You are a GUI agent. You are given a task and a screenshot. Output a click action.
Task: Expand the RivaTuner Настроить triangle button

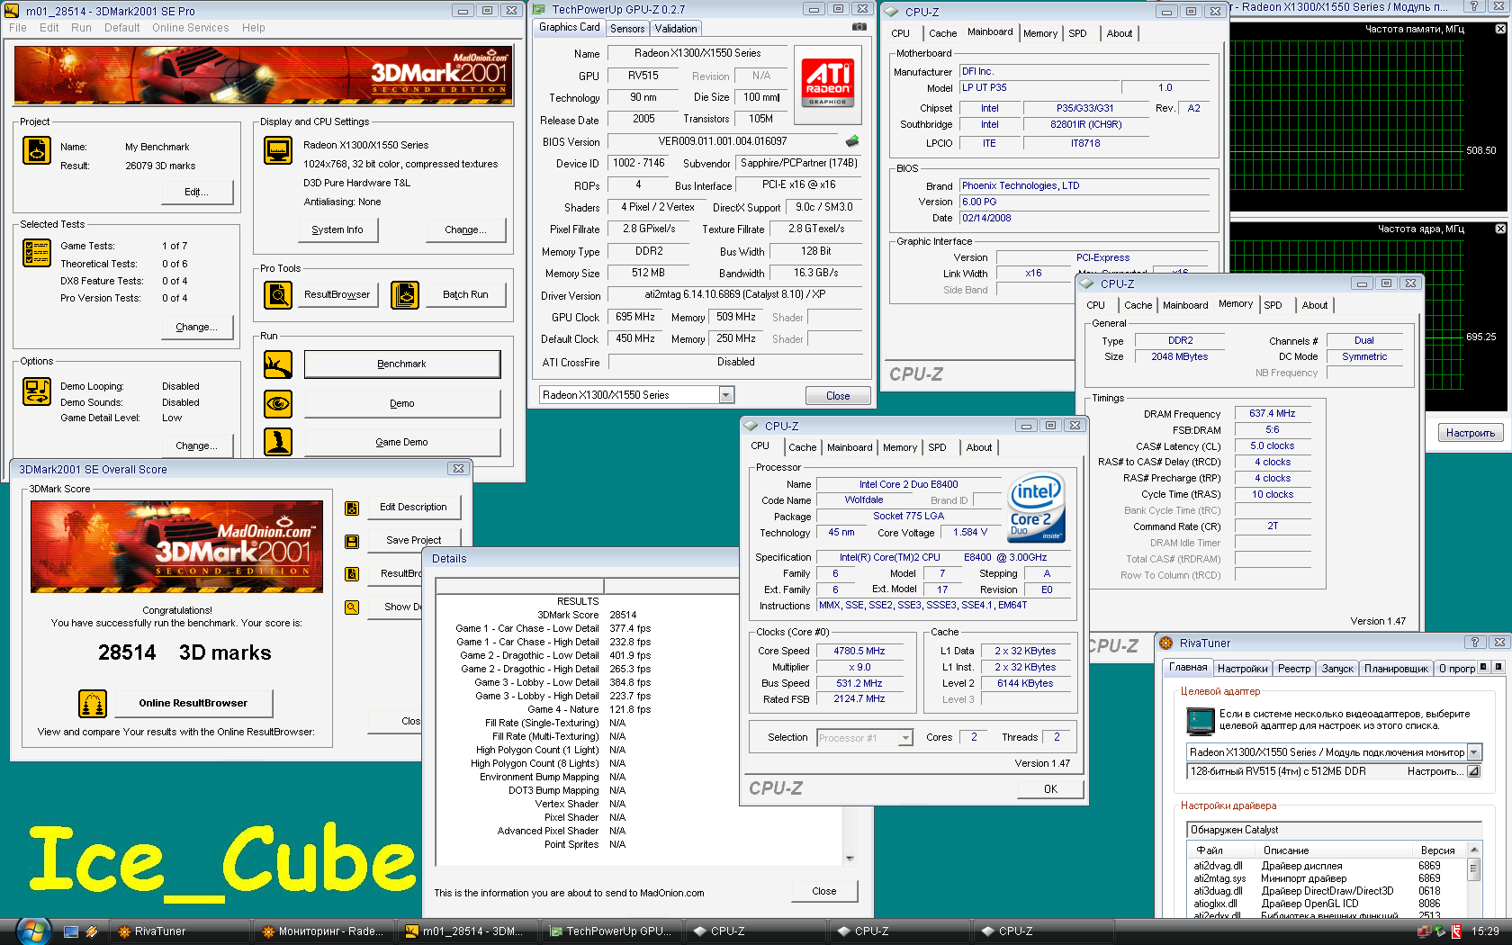(1473, 771)
